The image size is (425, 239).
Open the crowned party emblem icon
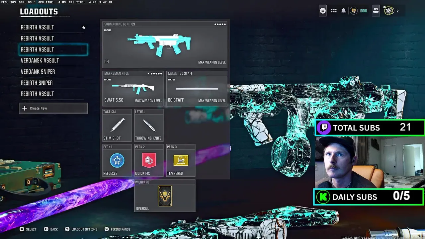(388, 11)
